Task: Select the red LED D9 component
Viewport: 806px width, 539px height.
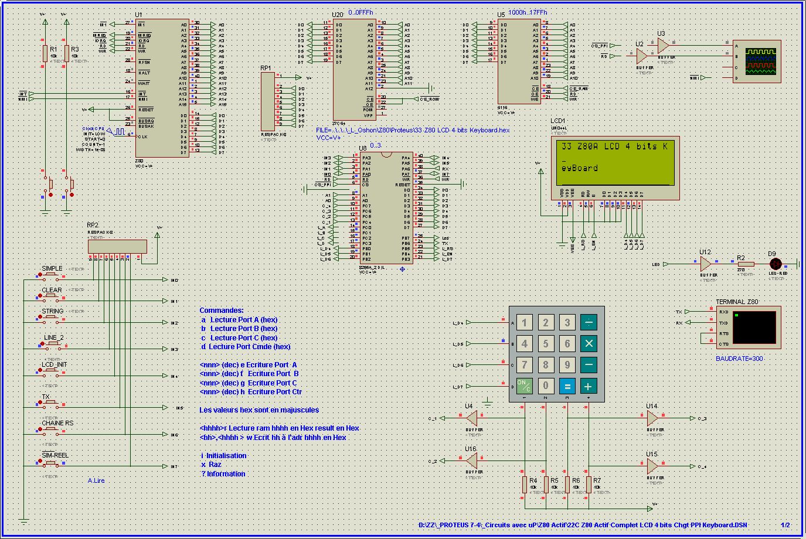Action: click(776, 264)
